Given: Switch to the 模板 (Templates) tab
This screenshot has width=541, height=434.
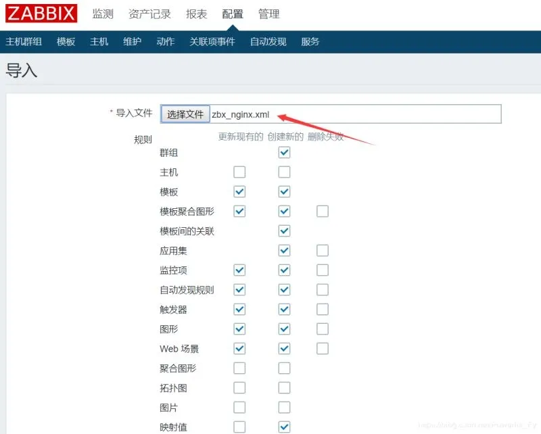Looking at the screenshot, I should (x=66, y=41).
